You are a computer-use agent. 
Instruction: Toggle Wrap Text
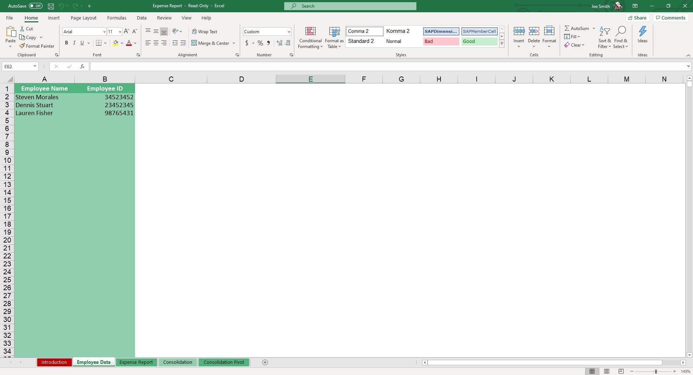tap(204, 32)
